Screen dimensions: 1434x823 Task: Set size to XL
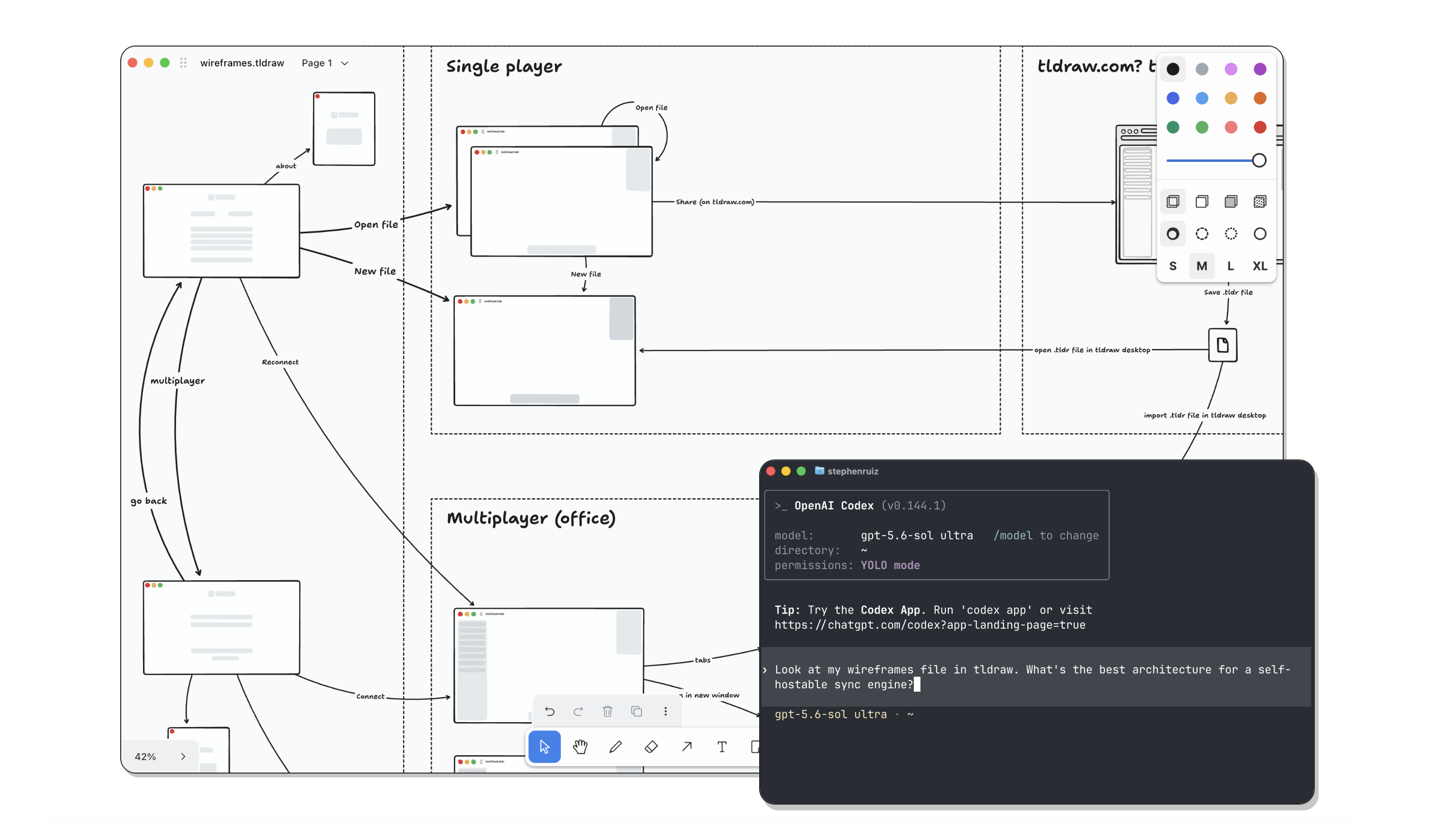1259,266
